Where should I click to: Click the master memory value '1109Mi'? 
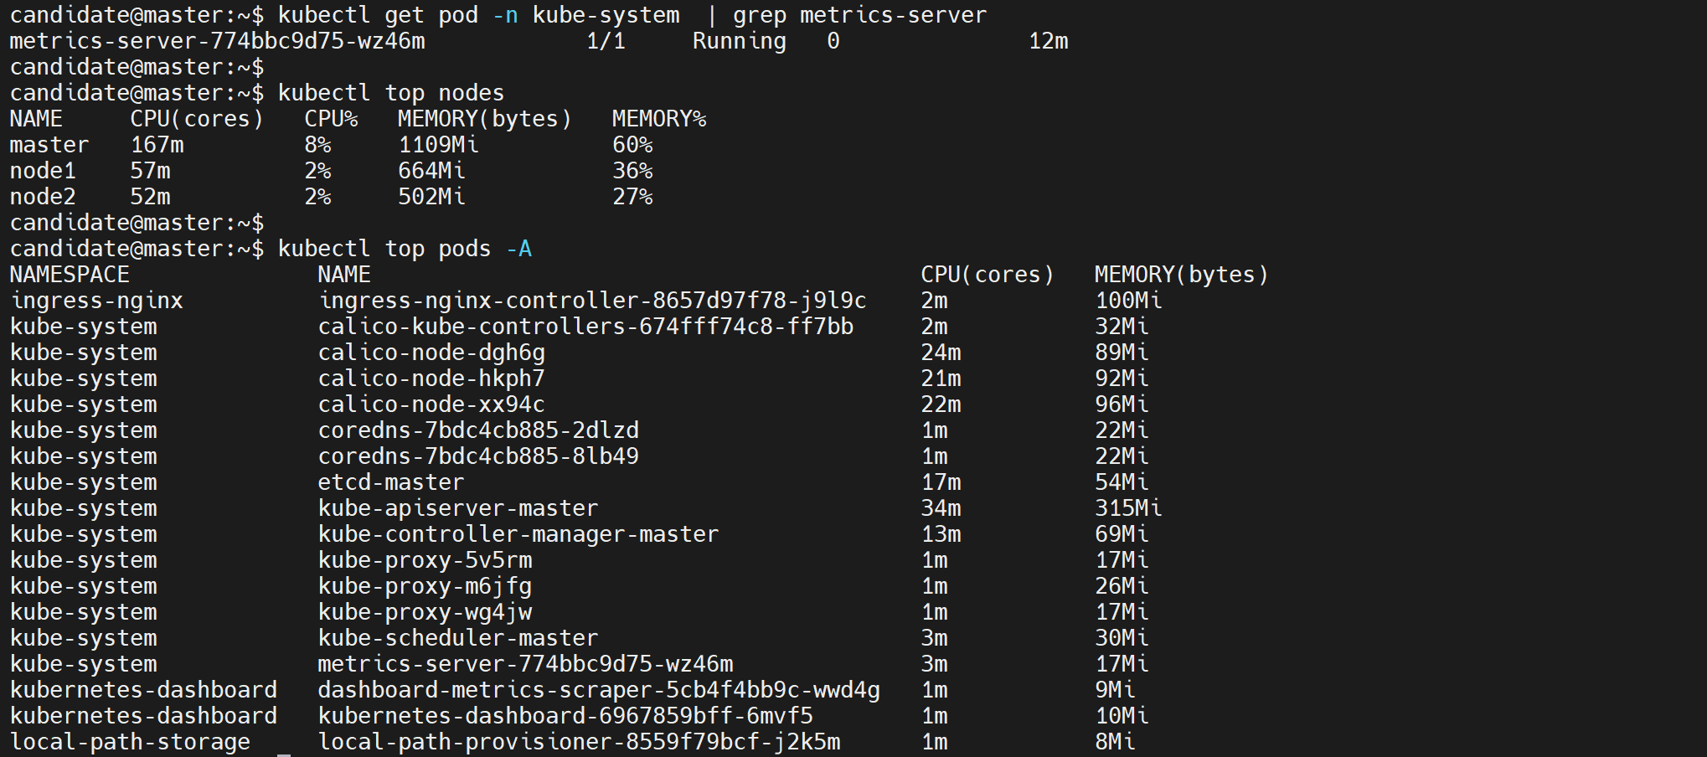(x=439, y=145)
